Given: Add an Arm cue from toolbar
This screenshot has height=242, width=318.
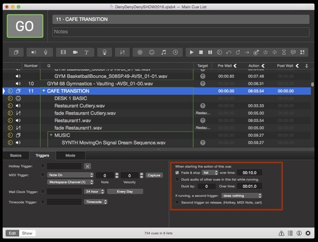Looking at the screenshot, I should 266,52.
